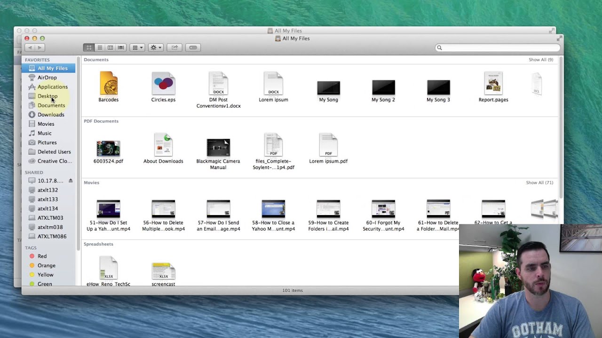The width and height of the screenshot is (602, 338).
Task: Select the Barcodes file icon
Action: [x=109, y=84]
